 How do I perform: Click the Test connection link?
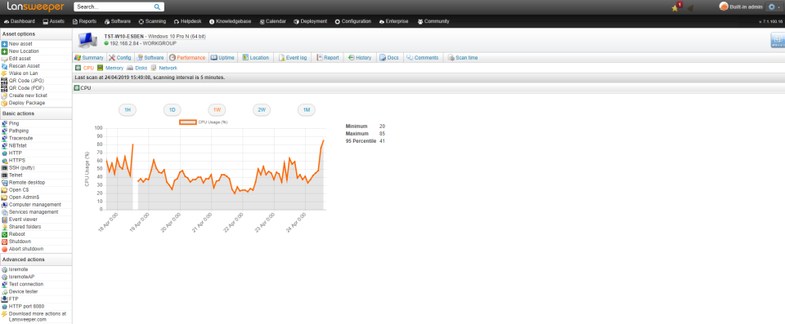[26, 284]
